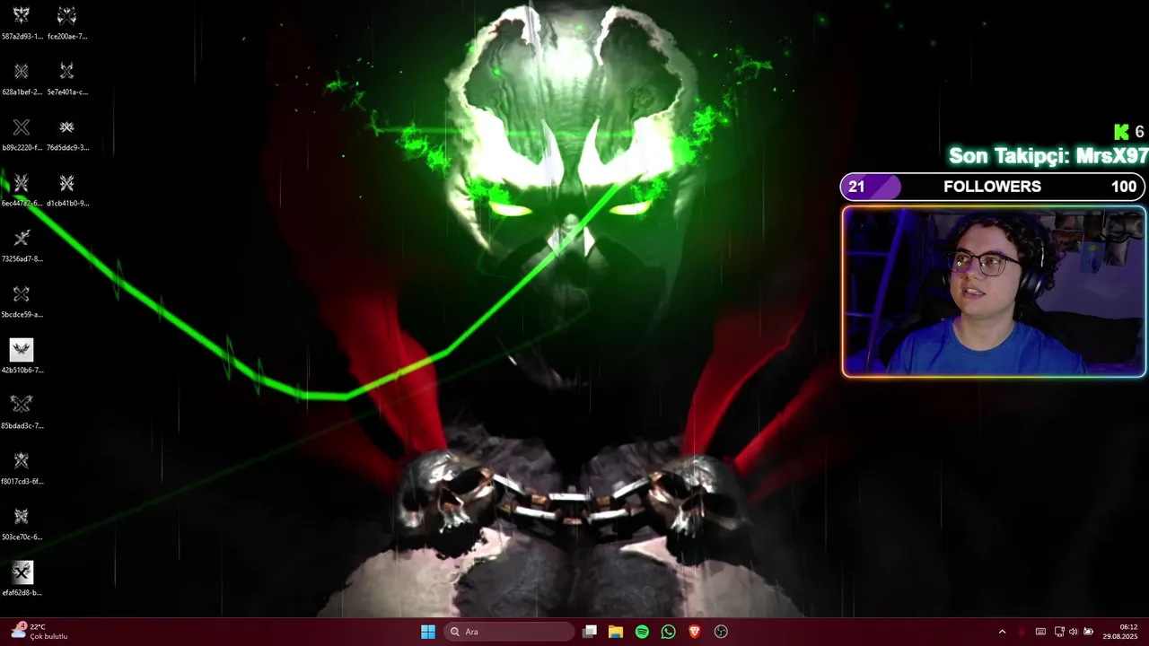The height and width of the screenshot is (646, 1149).
Task: Open the touch keyboard tray icon
Action: 1040,632
